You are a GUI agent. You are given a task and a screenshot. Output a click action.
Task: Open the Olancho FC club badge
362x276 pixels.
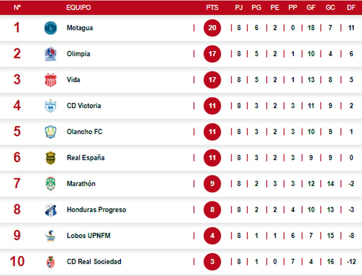51,132
